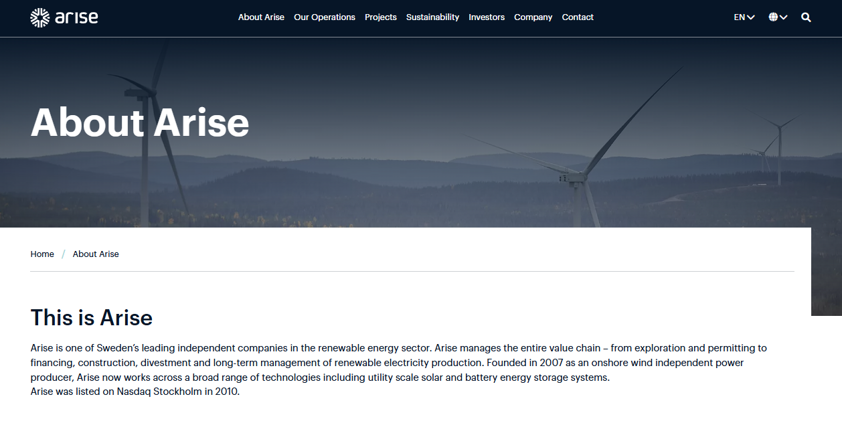Viewport: 842px width, 425px height.
Task: Open the Projects section
Action: pos(381,17)
